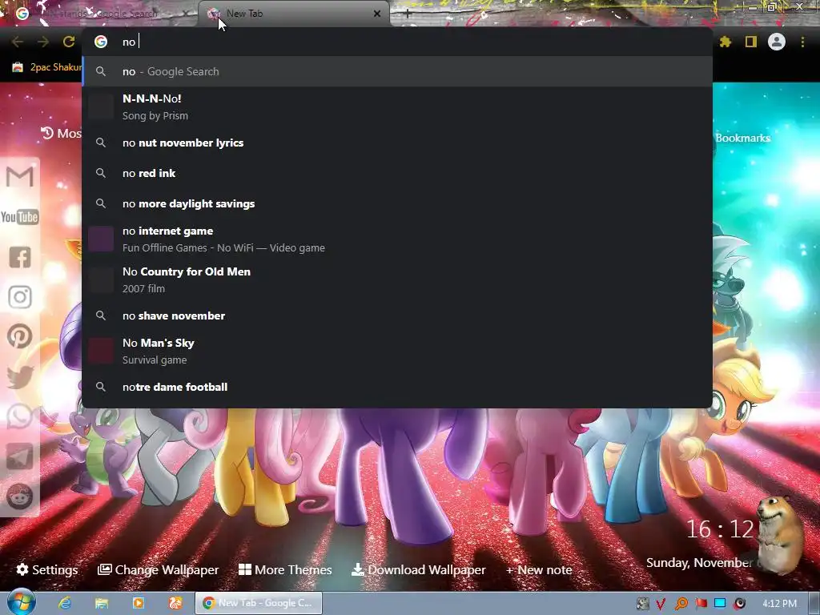The width and height of the screenshot is (820, 615).
Task: Click in the address bar input
Action: (x=397, y=42)
